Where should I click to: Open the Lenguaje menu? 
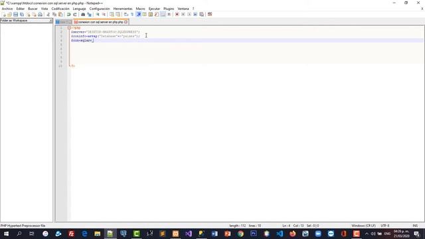pos(80,9)
